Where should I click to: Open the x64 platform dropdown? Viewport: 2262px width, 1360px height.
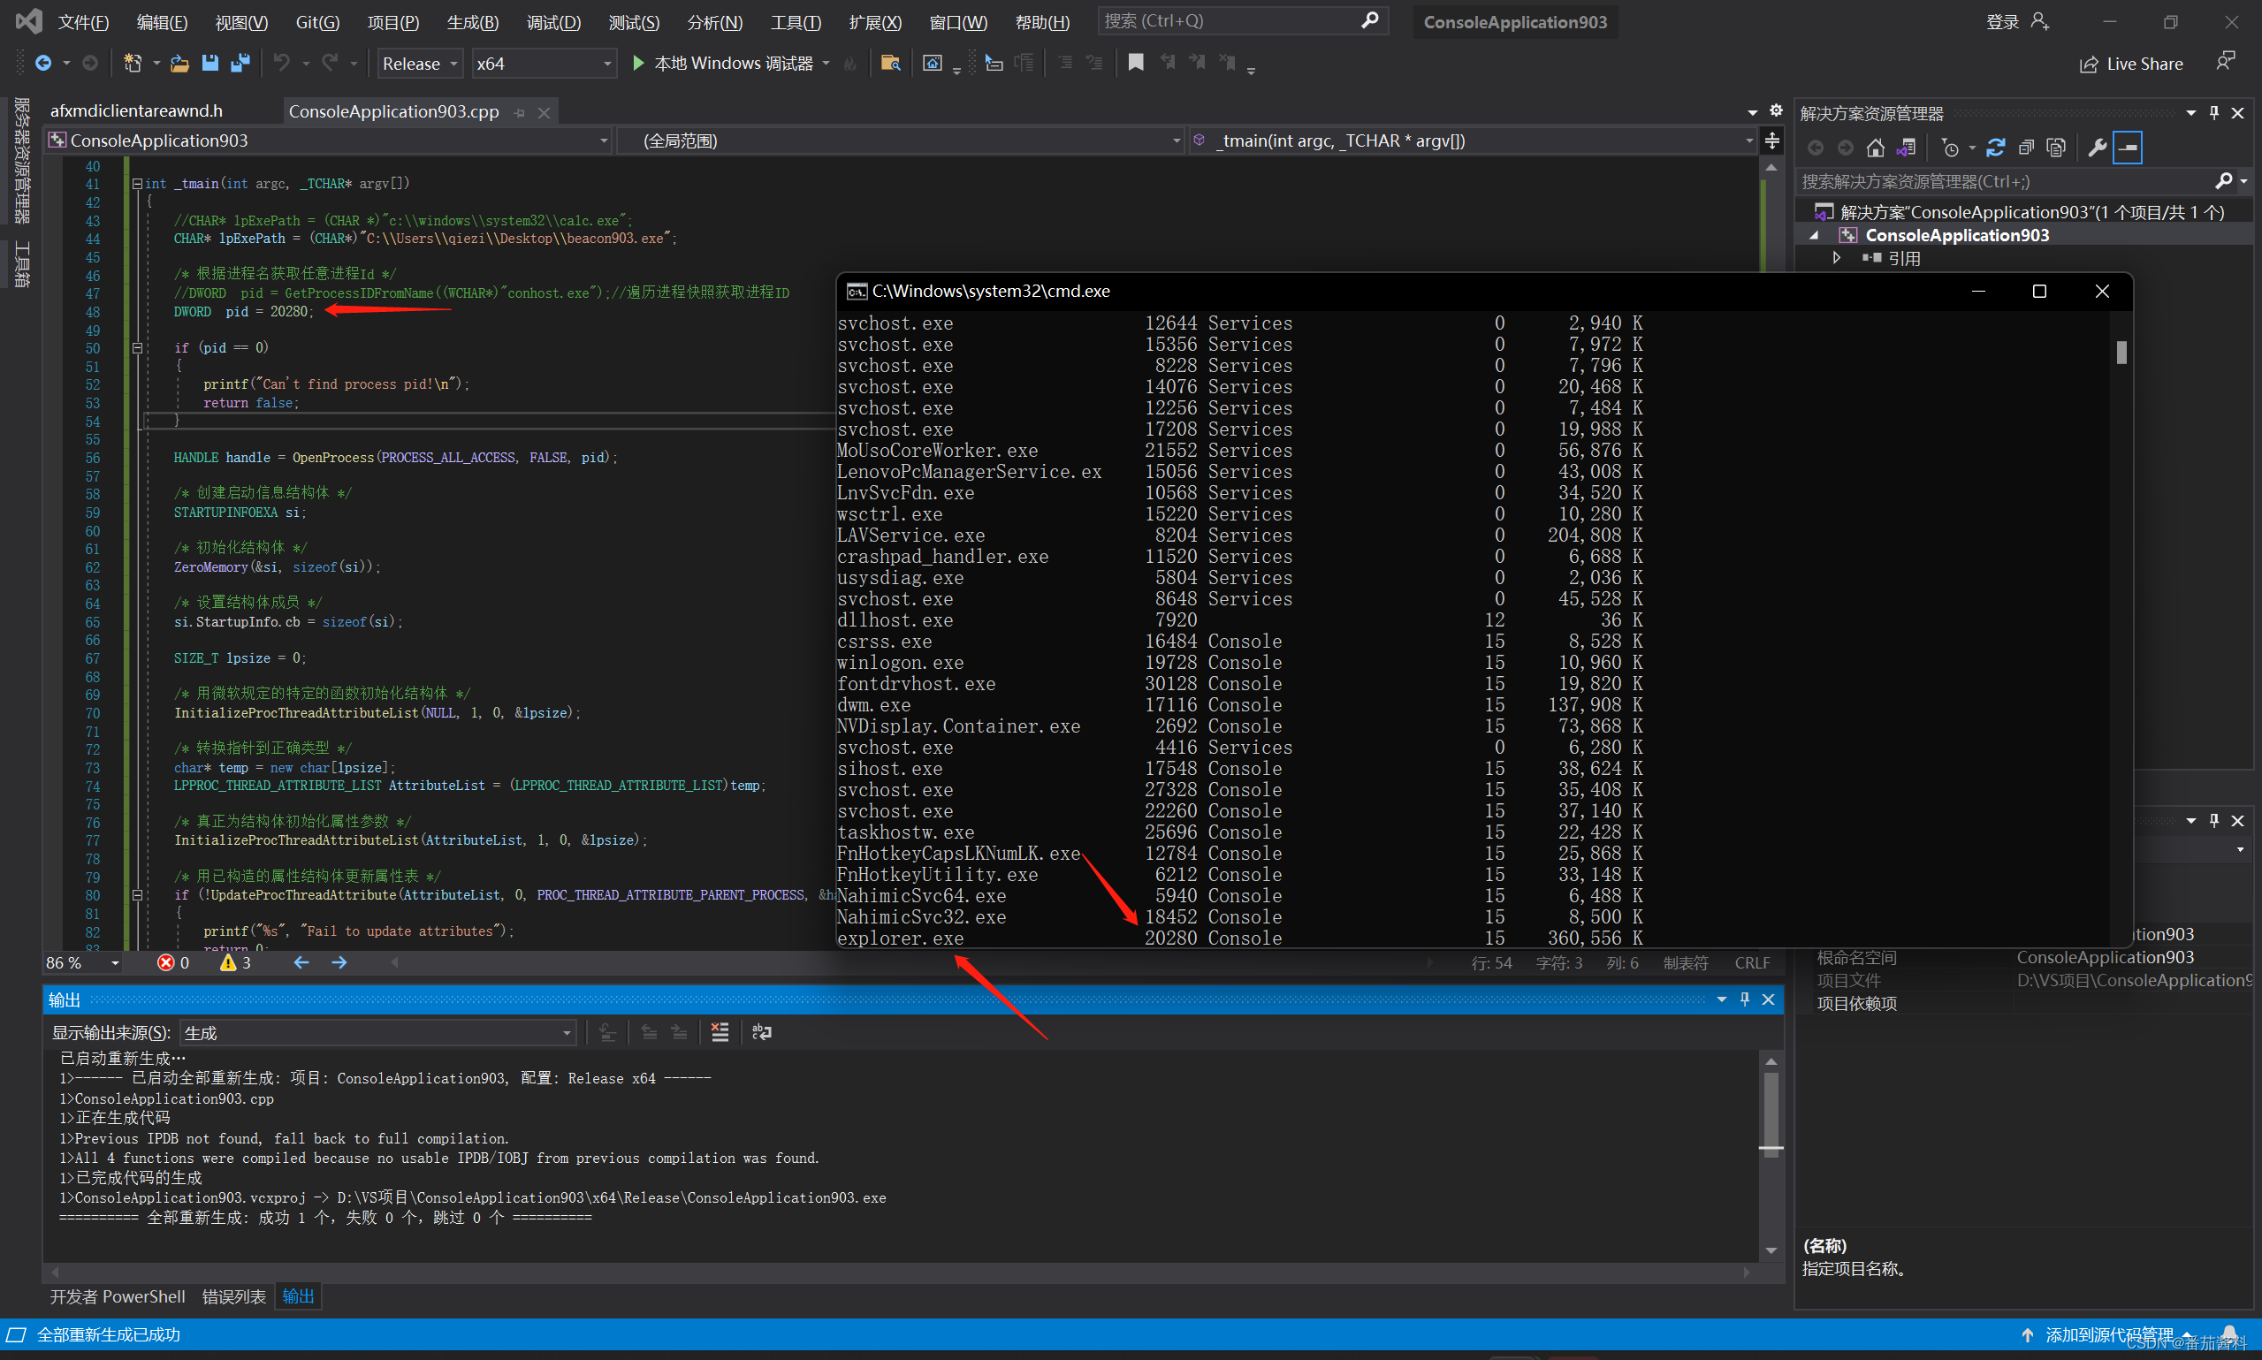click(x=544, y=64)
